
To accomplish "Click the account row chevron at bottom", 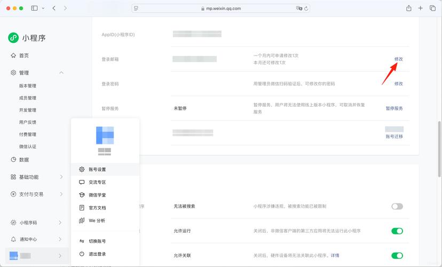I will coord(60,256).
